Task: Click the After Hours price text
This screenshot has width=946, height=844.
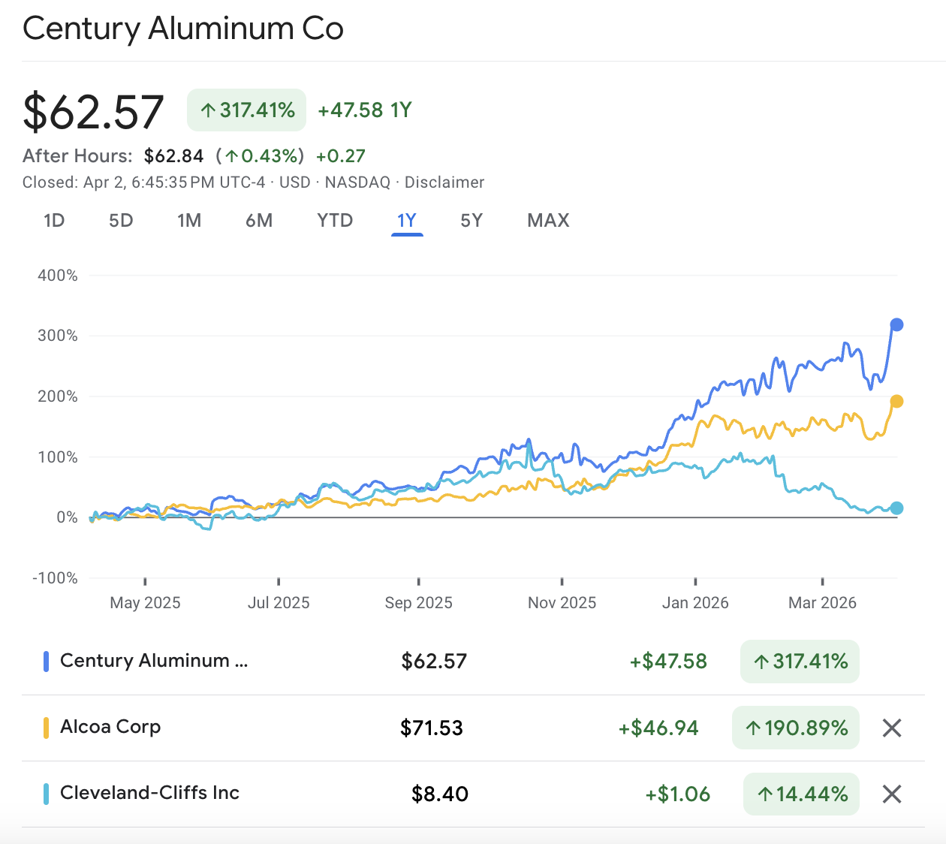Action: coord(173,155)
